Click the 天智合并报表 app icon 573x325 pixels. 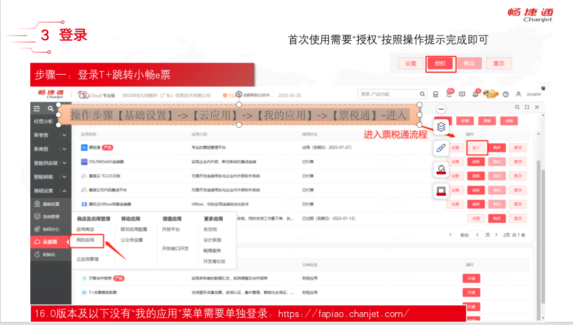[84, 278]
